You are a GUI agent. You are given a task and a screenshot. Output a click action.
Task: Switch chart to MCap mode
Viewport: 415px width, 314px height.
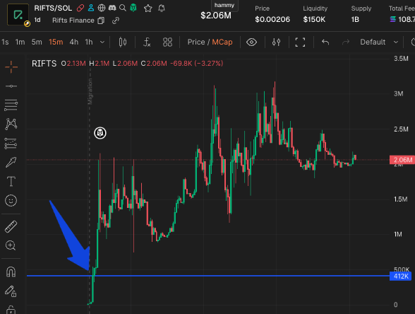click(x=222, y=42)
